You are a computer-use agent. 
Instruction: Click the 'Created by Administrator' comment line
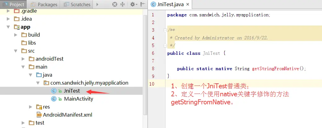tap(219, 38)
